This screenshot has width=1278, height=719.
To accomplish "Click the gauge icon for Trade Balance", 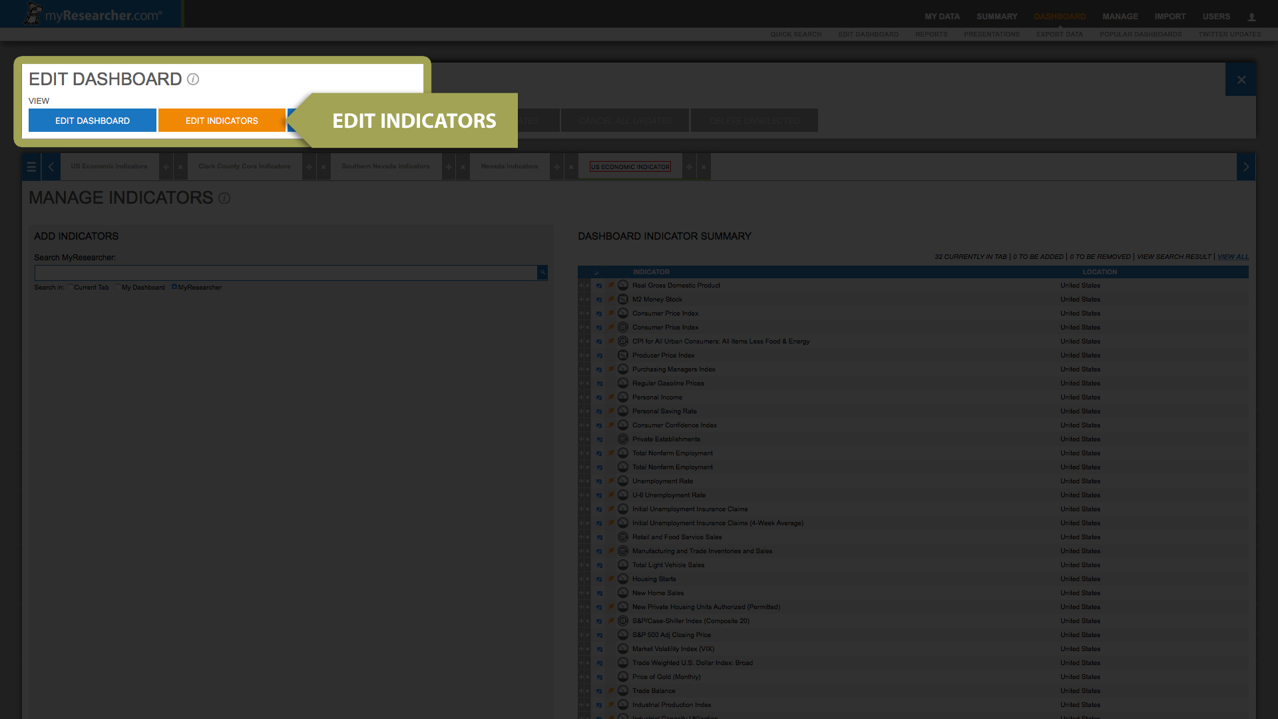I will click(623, 690).
